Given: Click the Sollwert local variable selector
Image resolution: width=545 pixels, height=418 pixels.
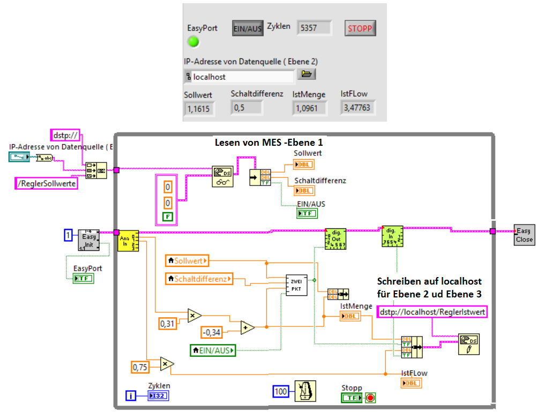Looking at the screenshot, I should [188, 261].
